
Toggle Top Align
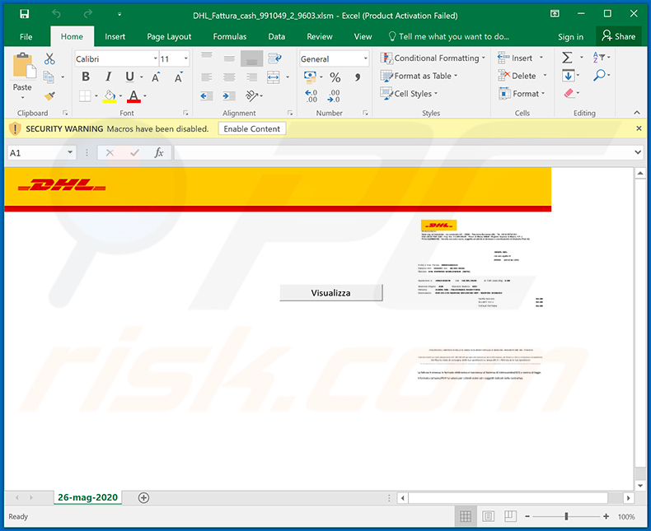(x=207, y=56)
